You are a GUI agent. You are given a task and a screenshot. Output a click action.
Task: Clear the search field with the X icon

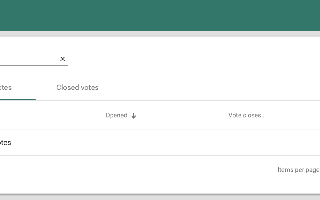coord(63,59)
